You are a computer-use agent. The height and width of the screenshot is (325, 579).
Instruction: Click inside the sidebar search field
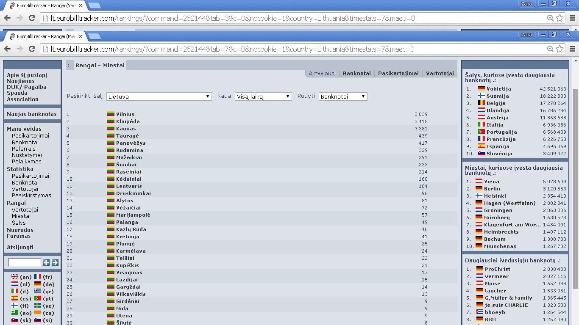pos(25,263)
